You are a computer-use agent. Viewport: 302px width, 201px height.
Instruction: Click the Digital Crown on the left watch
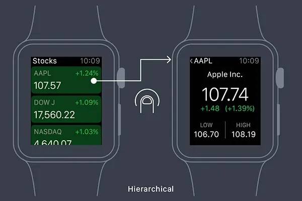121,78
